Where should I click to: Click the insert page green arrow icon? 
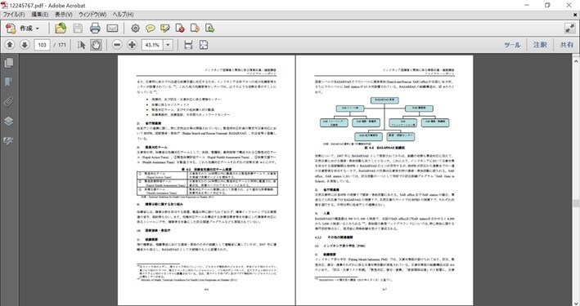tap(209, 29)
